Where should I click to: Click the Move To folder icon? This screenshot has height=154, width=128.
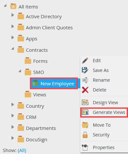pyautogui.click(x=85, y=125)
